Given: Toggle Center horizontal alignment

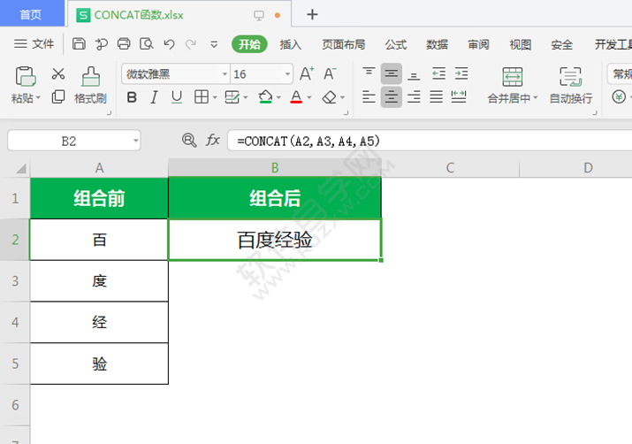Looking at the screenshot, I should [x=392, y=96].
